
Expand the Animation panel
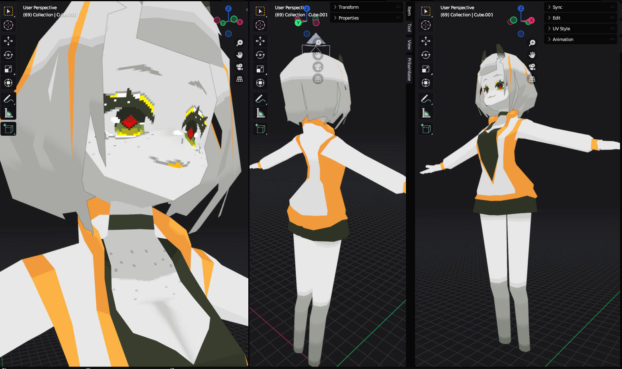coord(563,39)
